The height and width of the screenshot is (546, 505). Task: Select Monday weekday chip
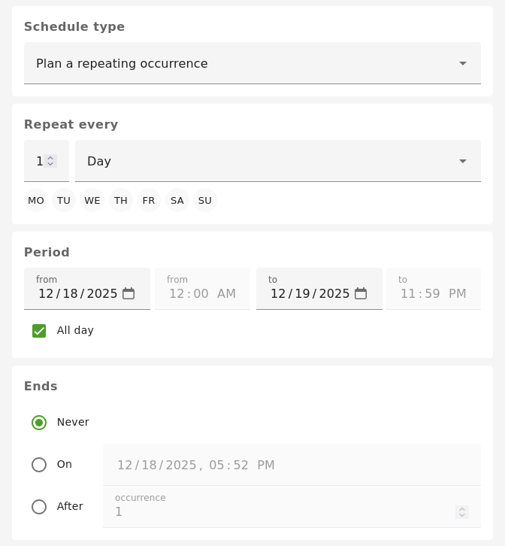click(x=36, y=201)
